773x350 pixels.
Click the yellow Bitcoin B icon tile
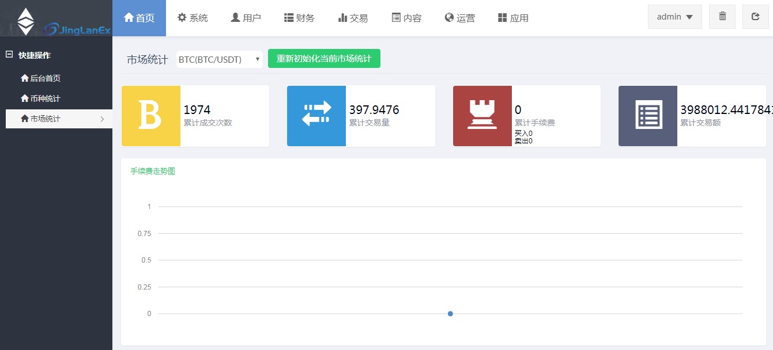(x=150, y=116)
